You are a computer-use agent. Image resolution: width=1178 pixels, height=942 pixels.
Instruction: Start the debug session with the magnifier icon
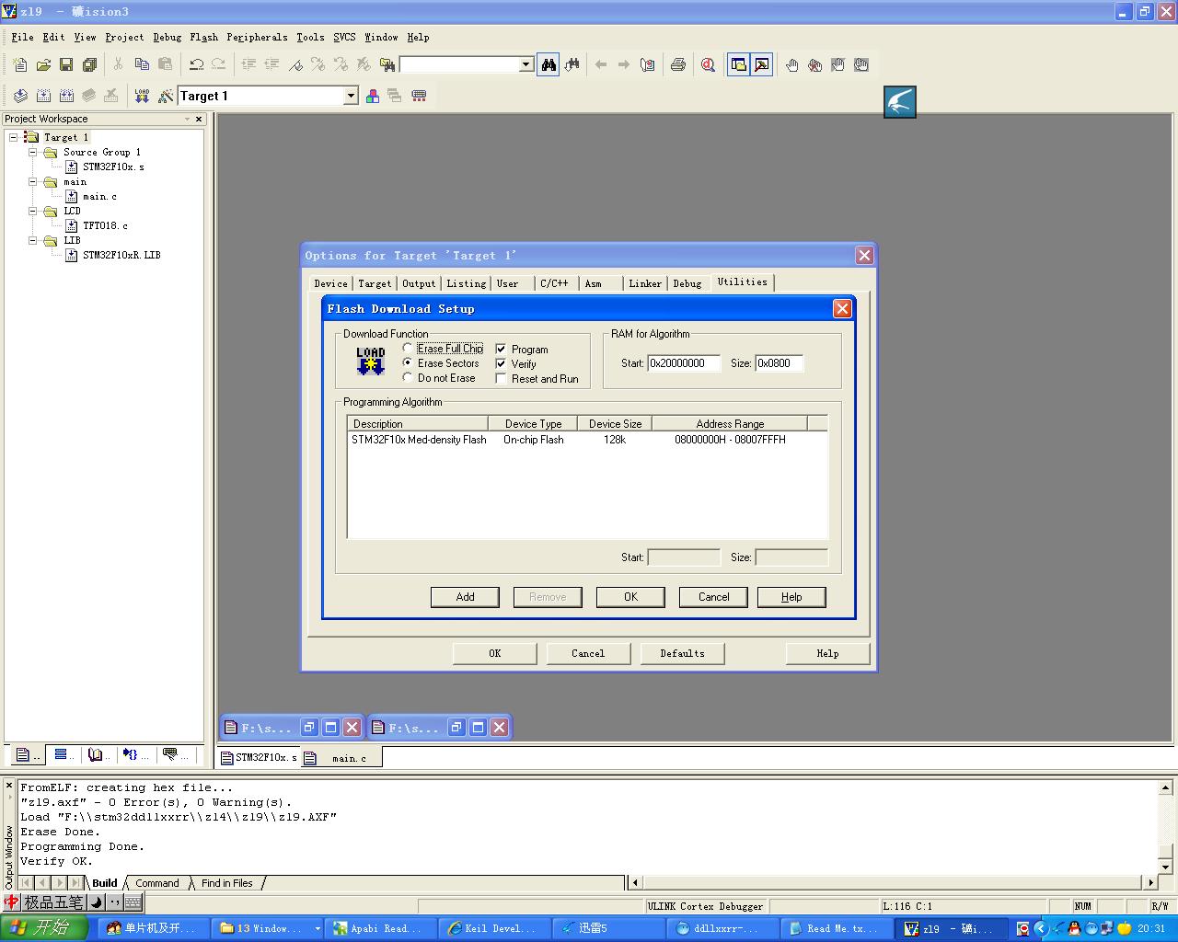[x=708, y=64]
